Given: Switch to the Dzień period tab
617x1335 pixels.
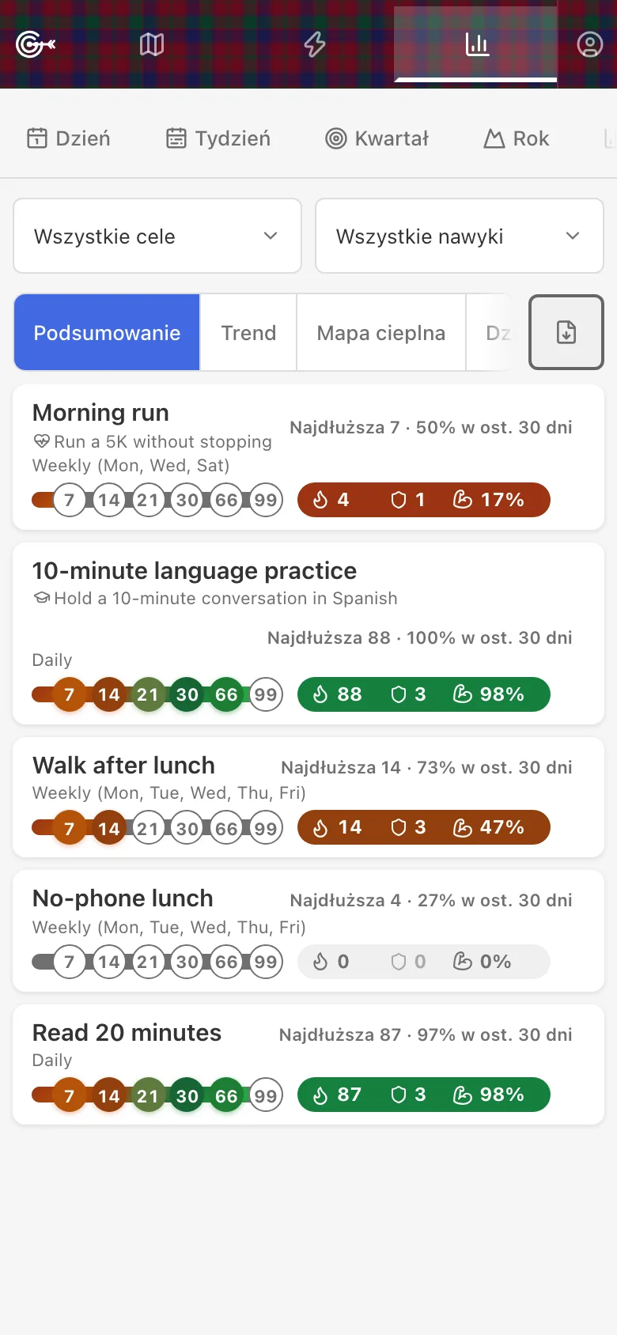Looking at the screenshot, I should point(69,138).
